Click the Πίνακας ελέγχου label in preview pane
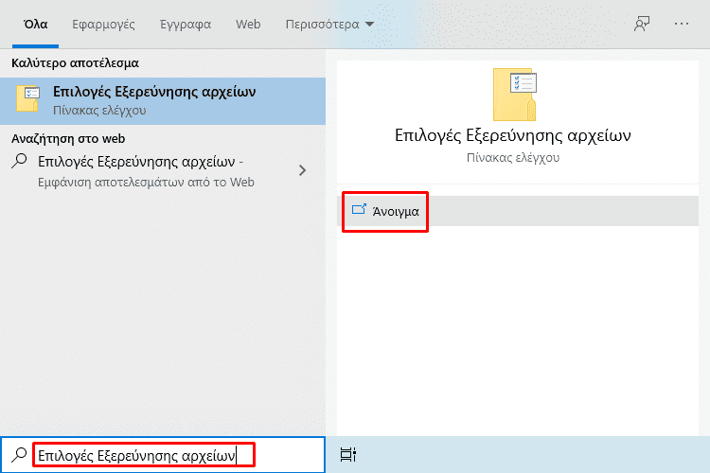The height and width of the screenshot is (473, 710). 513,158
